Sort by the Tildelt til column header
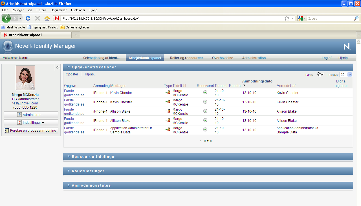 coord(179,86)
